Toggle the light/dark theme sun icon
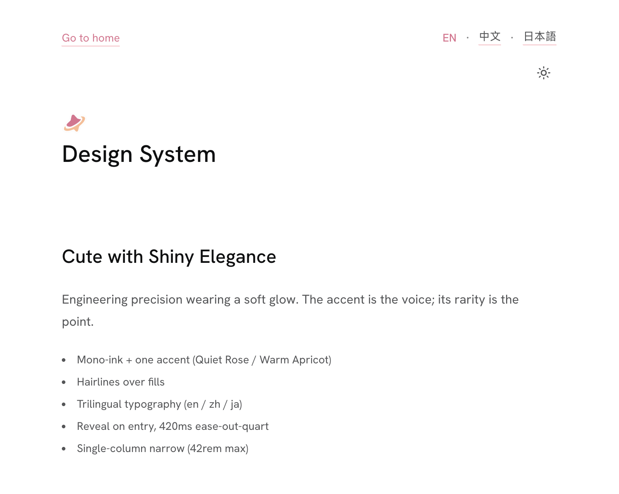The height and width of the screenshot is (494, 619). pos(543,73)
